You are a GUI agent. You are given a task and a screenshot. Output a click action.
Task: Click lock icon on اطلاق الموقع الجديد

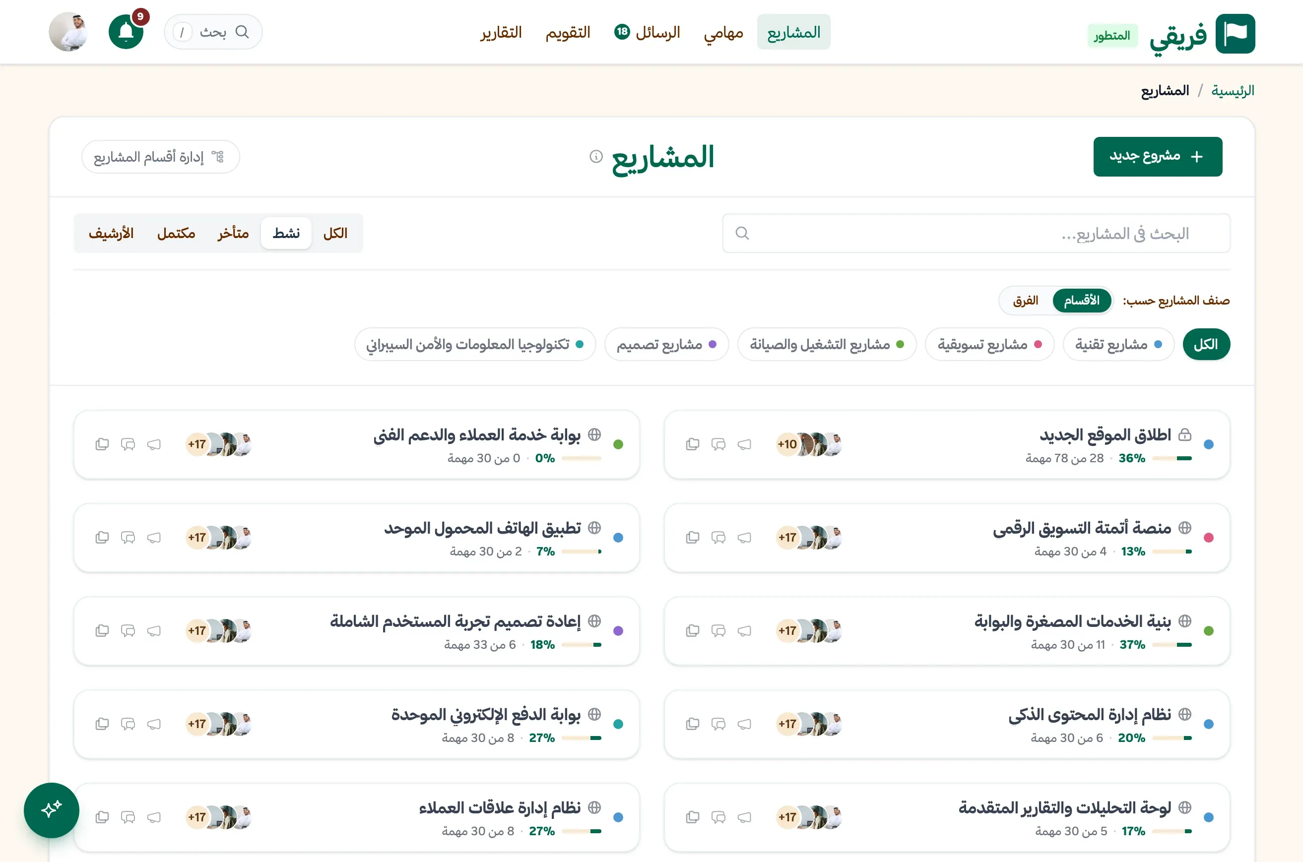[1185, 435]
